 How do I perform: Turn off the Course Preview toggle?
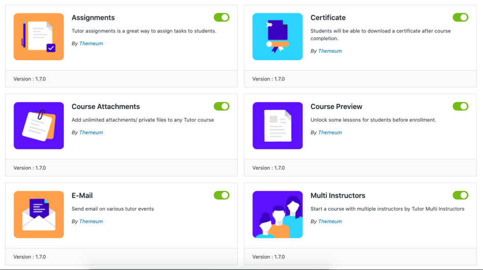point(460,106)
